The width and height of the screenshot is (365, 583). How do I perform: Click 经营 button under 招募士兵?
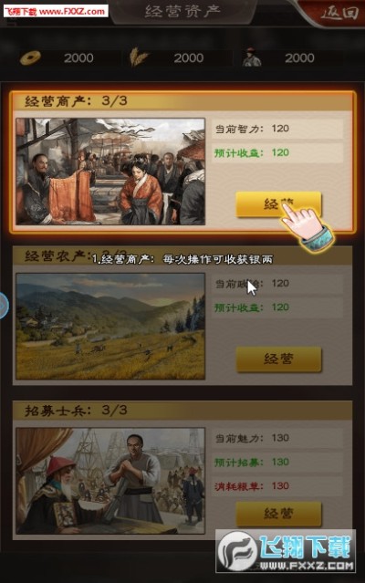[278, 514]
